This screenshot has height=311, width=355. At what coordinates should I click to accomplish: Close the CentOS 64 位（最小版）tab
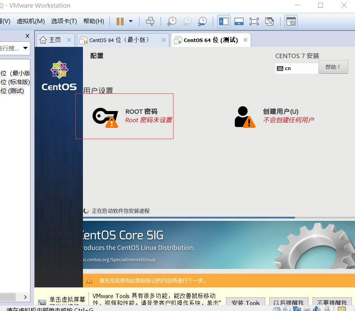(x=163, y=40)
